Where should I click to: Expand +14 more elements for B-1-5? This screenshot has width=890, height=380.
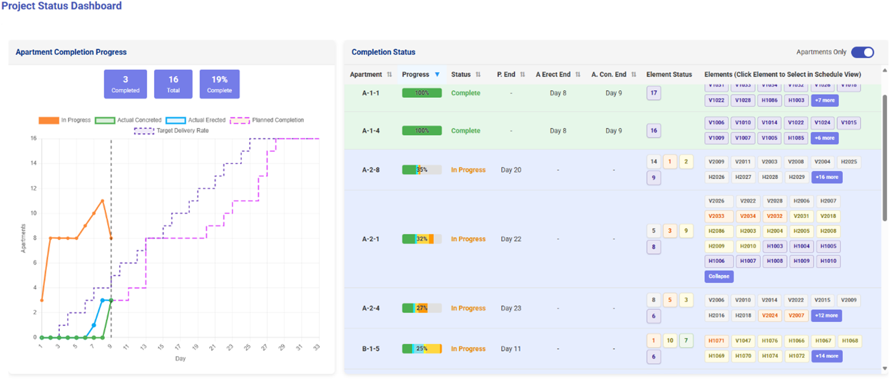tap(827, 356)
